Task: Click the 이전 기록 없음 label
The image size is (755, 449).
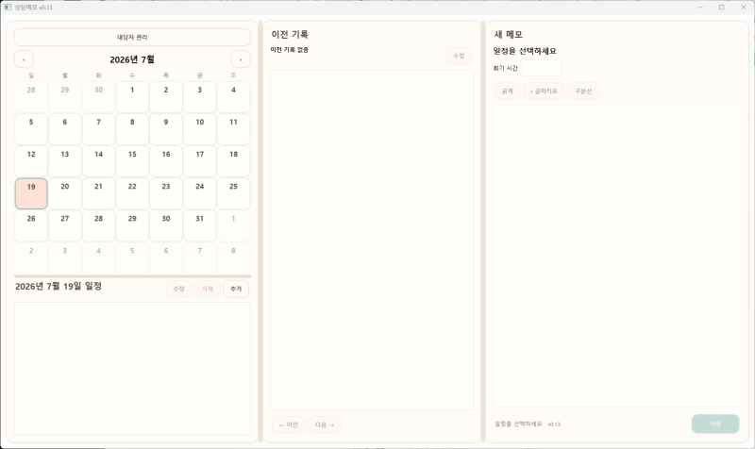Action: (290, 50)
